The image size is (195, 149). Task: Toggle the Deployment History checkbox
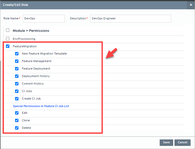coord(17,76)
